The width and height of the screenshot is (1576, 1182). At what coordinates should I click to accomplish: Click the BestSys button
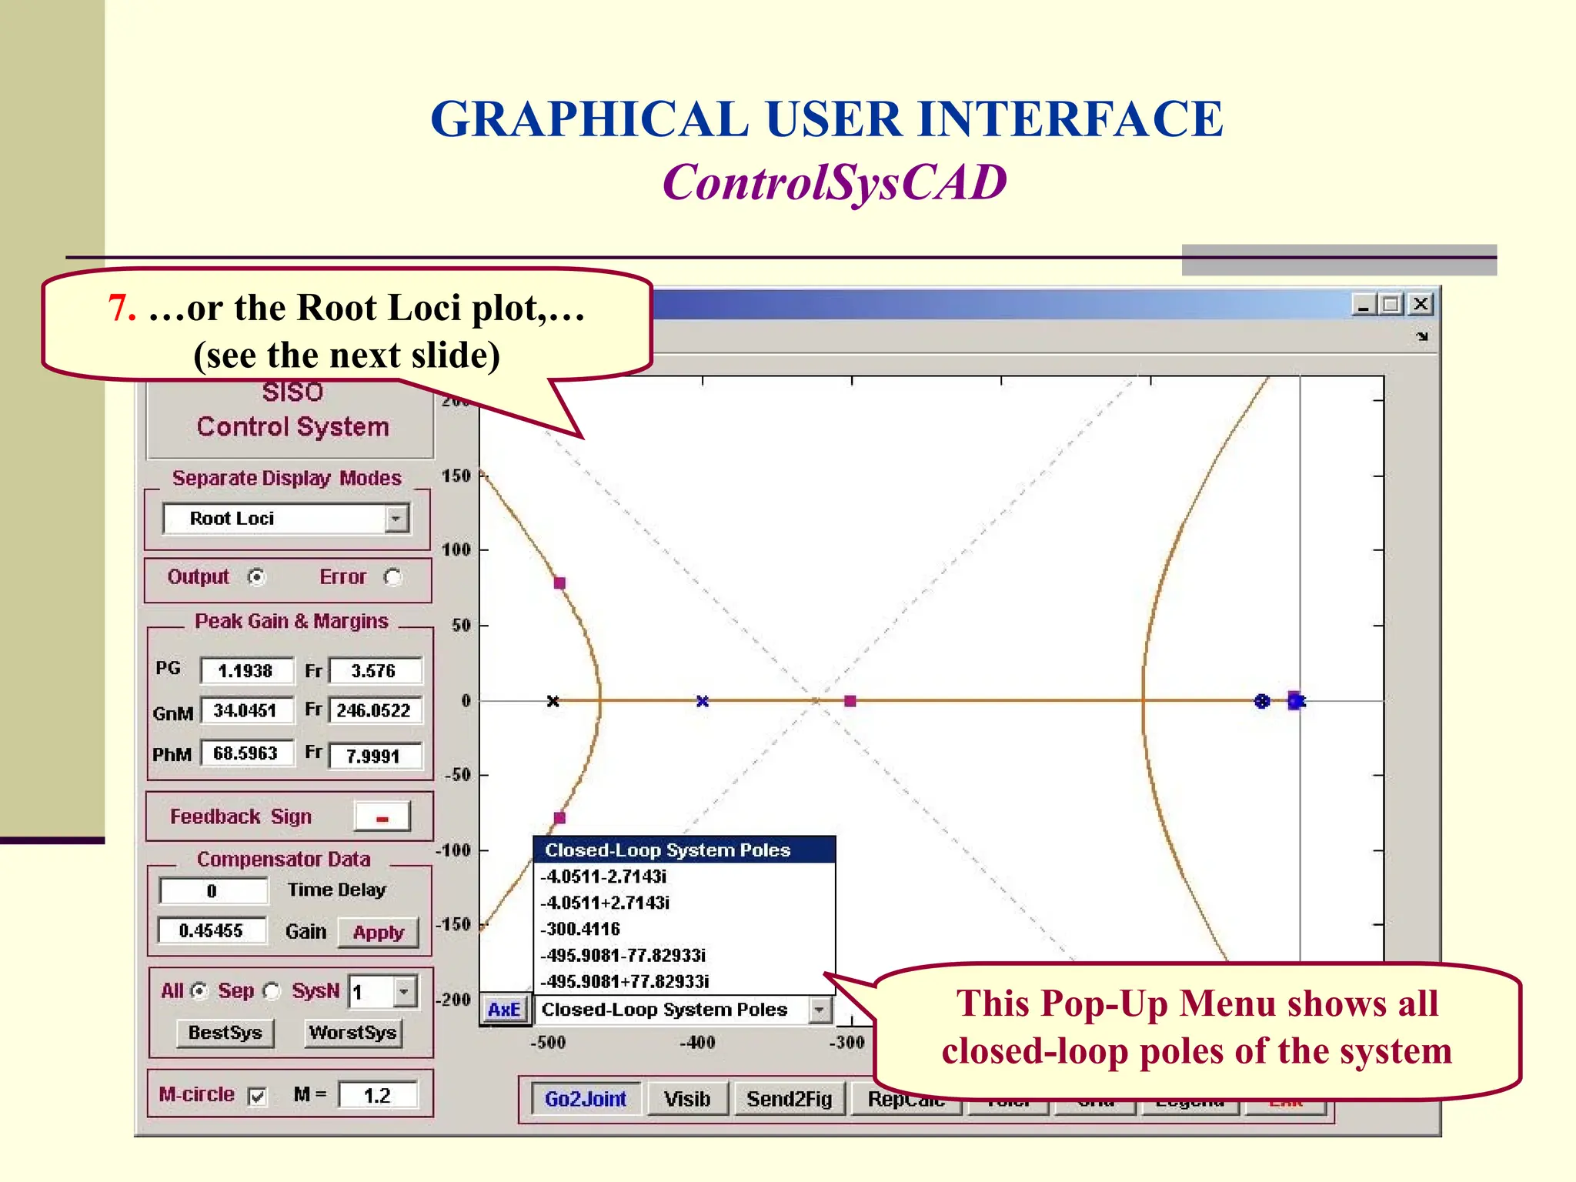coord(225,1033)
